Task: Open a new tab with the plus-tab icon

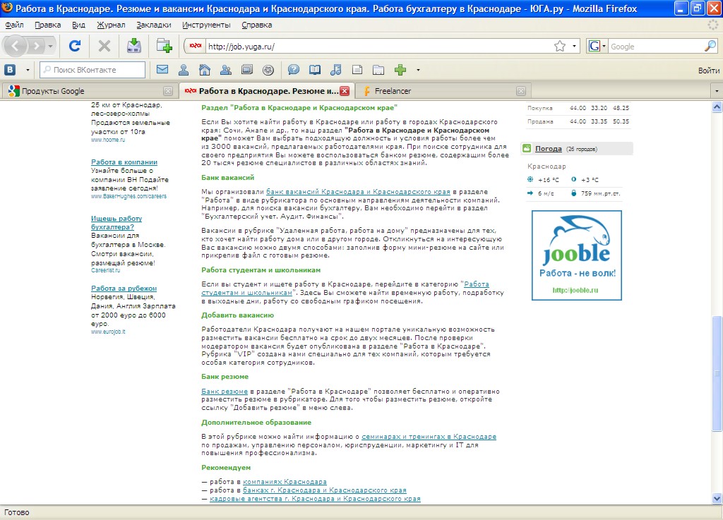Action: click(x=164, y=46)
